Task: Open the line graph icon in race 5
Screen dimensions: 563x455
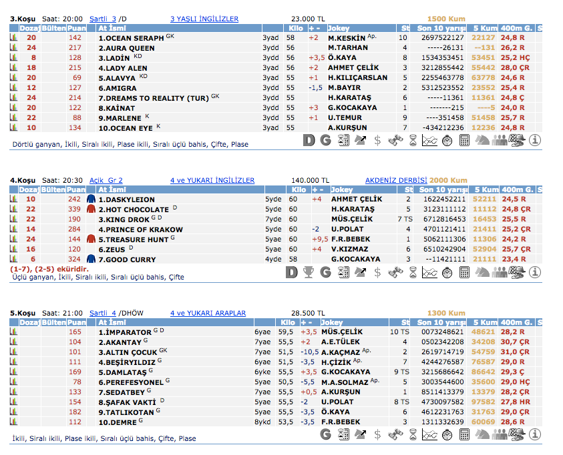Action: (429, 434)
